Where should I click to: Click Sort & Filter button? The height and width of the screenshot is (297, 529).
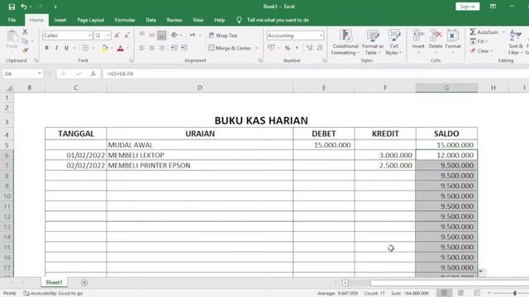tap(516, 42)
